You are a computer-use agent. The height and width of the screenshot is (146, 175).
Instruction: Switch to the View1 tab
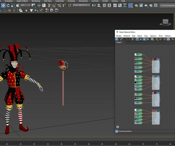(119, 42)
